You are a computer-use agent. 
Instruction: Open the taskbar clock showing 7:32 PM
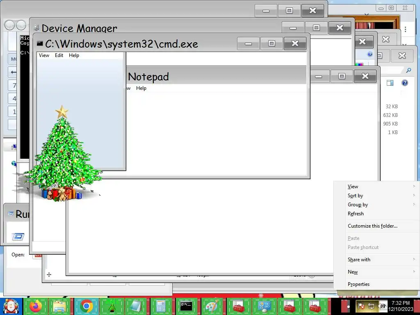click(x=401, y=306)
